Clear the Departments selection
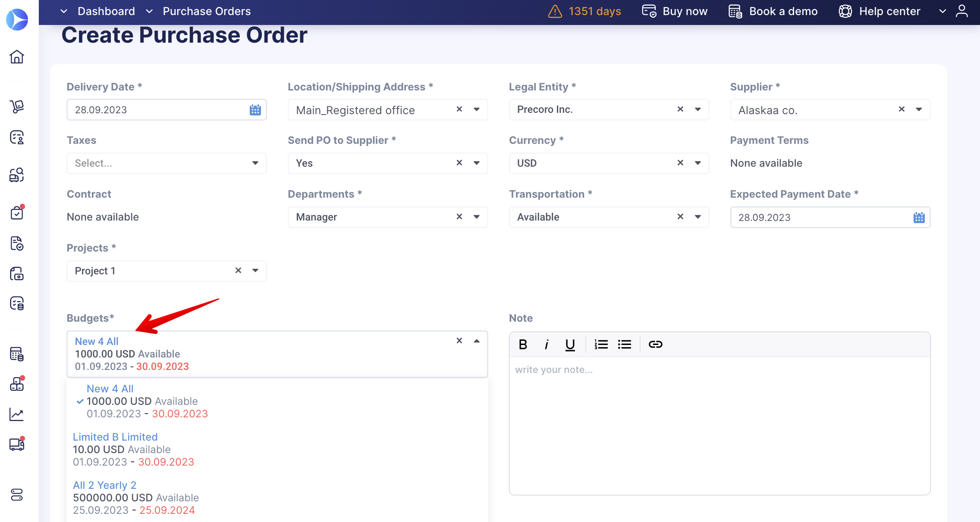The width and height of the screenshot is (980, 522). tap(459, 217)
